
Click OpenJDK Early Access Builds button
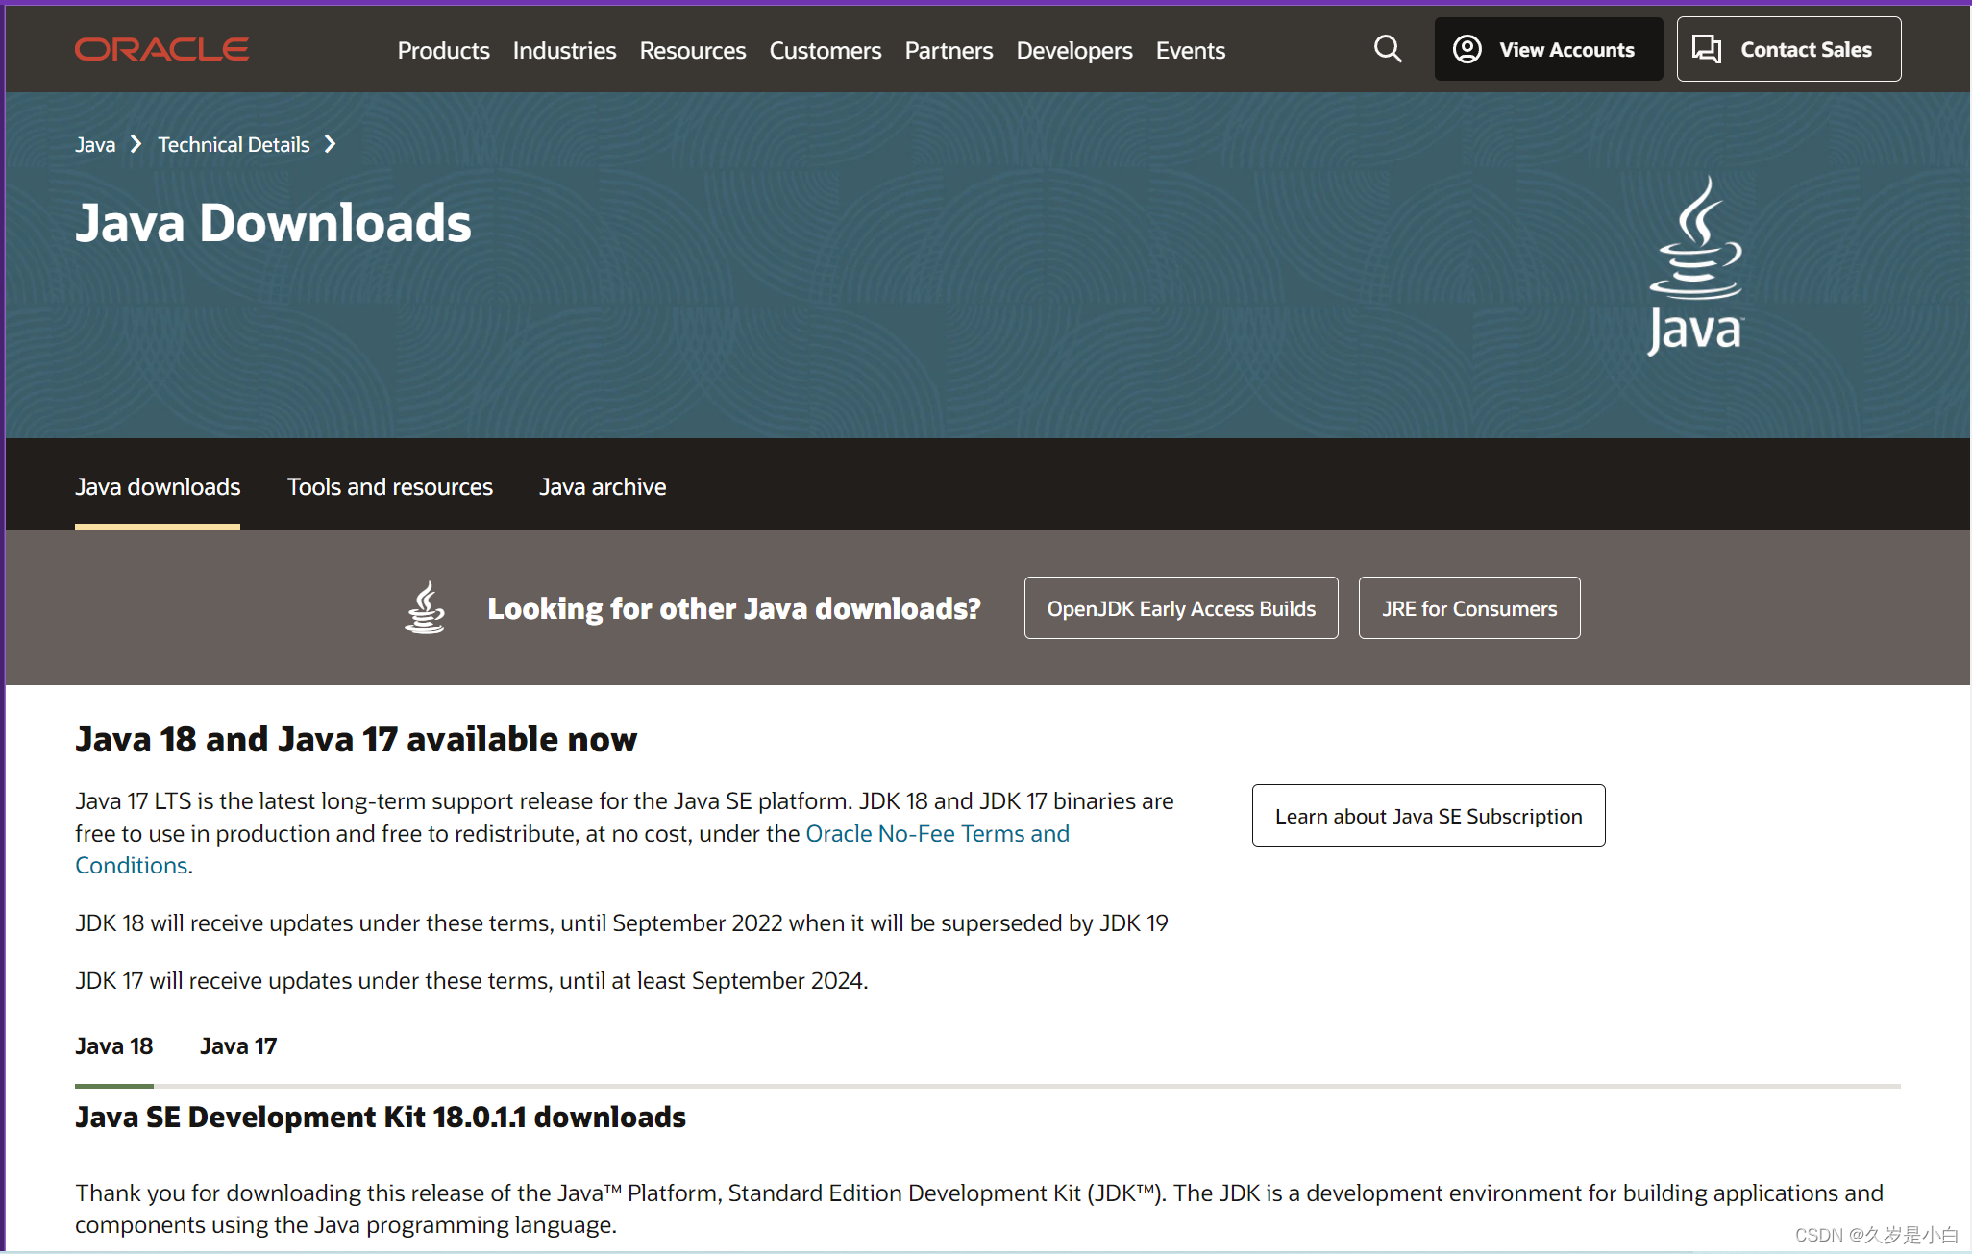point(1181,607)
